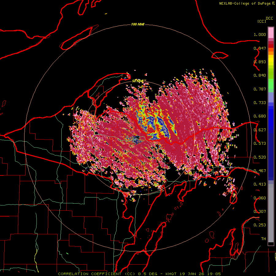The width and height of the screenshot is (276, 276).
Task: Pick the light pink top color bar segment
Action: tap(271, 33)
